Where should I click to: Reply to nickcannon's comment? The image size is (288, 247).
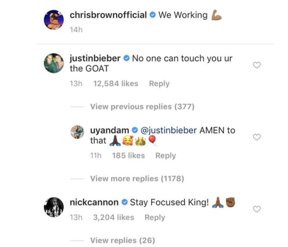[x=155, y=217]
